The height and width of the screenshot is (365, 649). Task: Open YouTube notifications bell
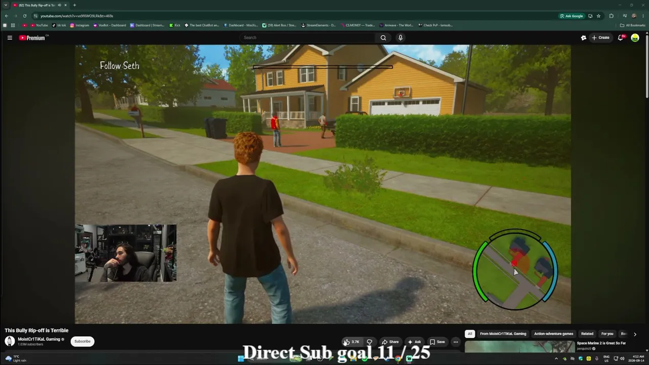point(621,38)
